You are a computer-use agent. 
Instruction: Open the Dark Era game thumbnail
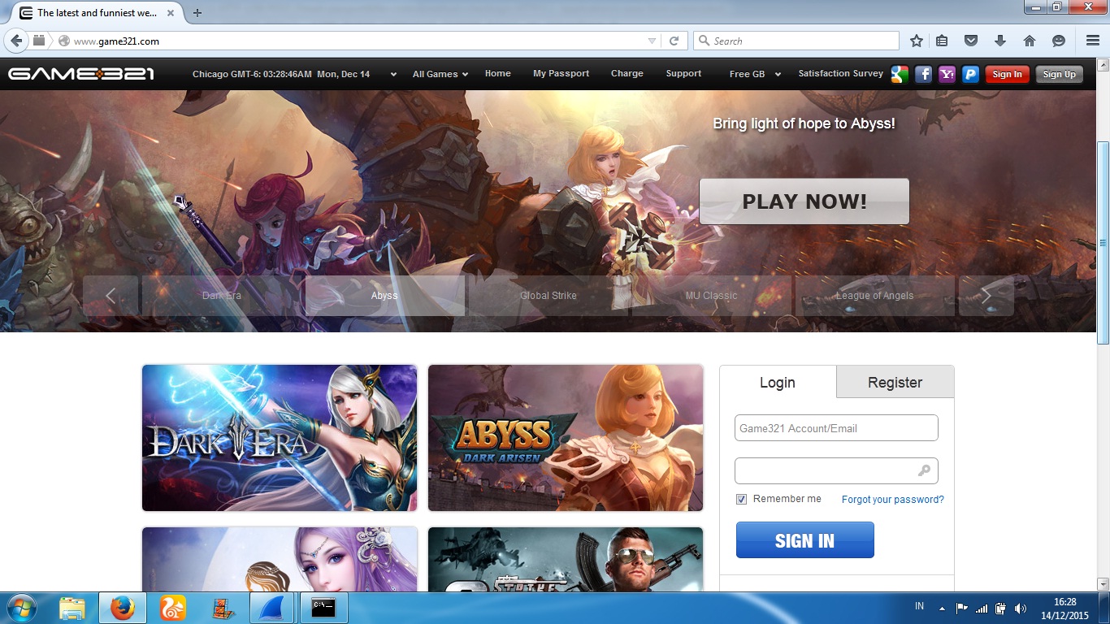click(280, 438)
